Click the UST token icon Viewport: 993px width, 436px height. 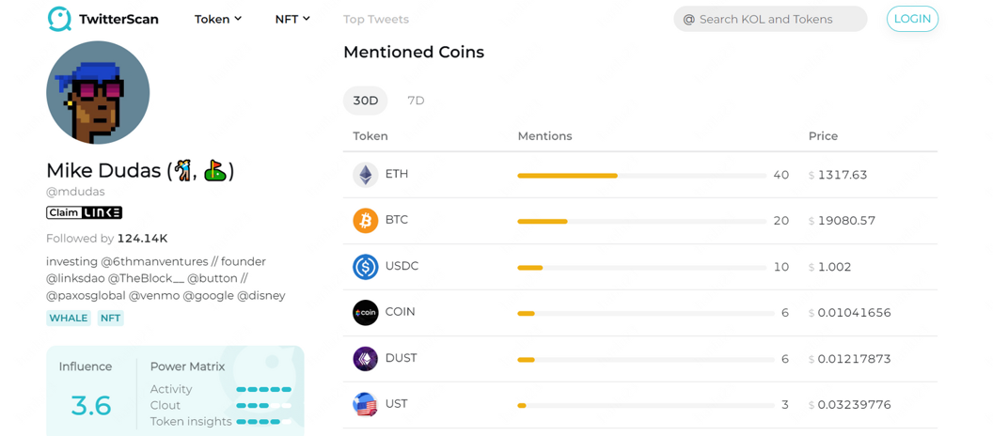click(365, 405)
